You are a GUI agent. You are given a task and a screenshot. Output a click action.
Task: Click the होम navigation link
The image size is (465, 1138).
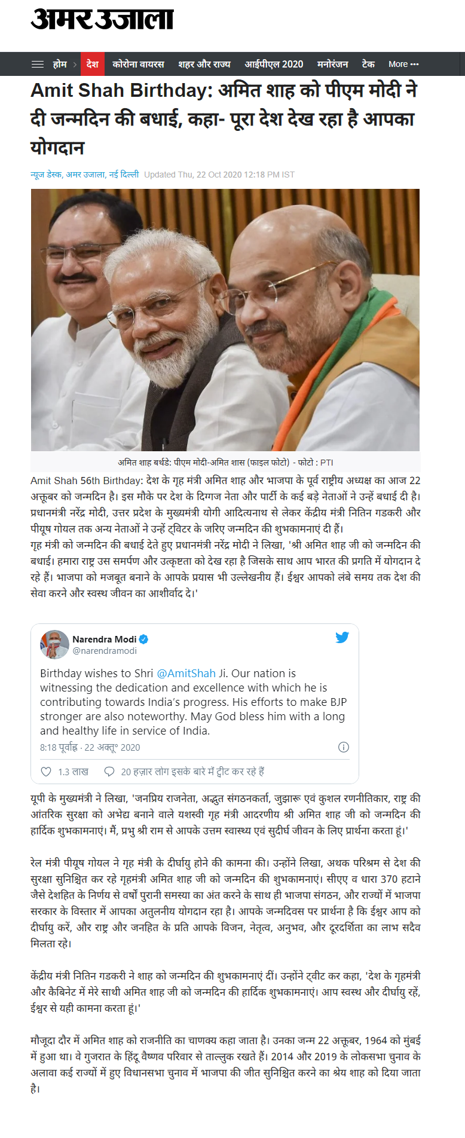pyautogui.click(x=60, y=64)
